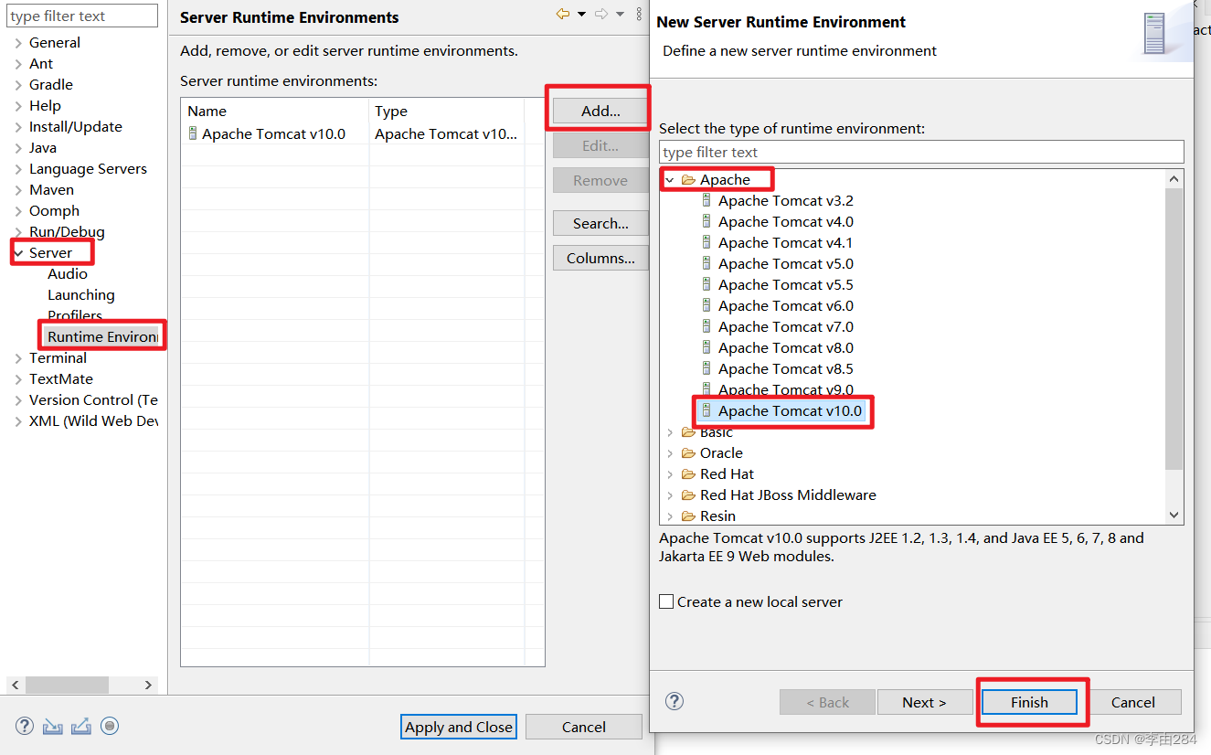
Task: Expand the Resin category chevron
Action: coord(670,516)
